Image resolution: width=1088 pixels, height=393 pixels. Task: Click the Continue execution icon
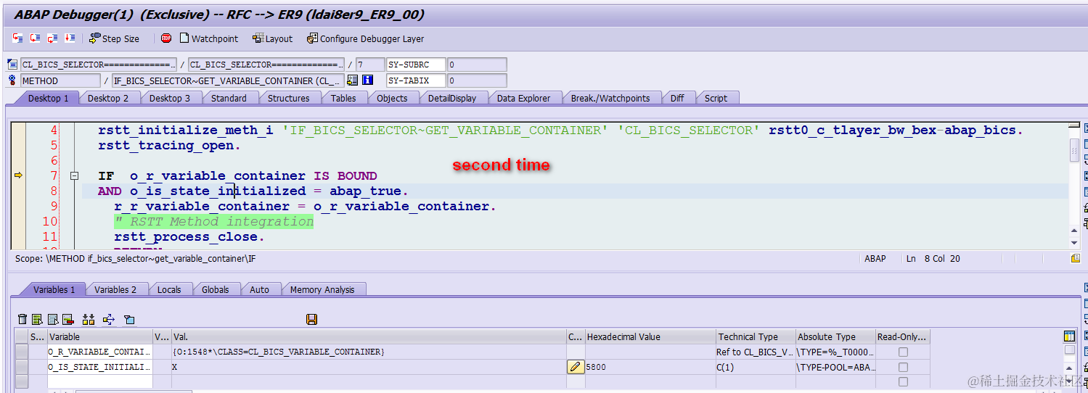pos(70,38)
